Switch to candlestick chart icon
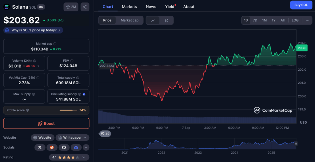Image resolution: width=315 pixels, height=162 pixels. coord(166,20)
